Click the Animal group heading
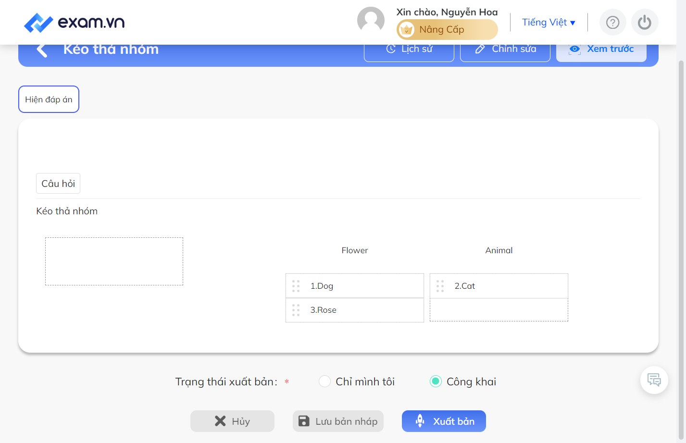 [x=499, y=250]
